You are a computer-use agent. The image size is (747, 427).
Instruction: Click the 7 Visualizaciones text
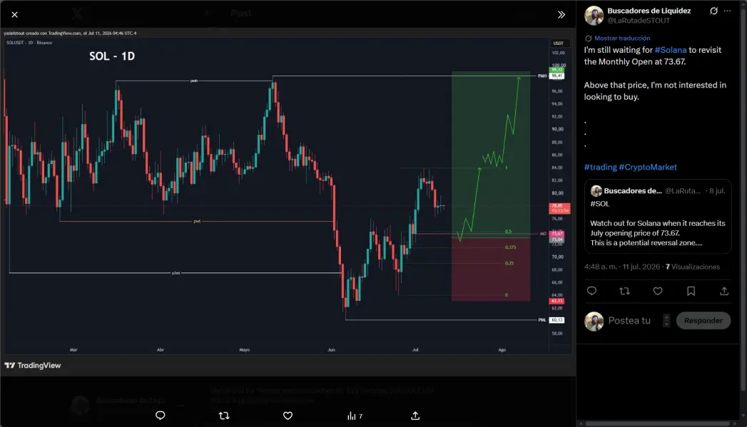693,267
